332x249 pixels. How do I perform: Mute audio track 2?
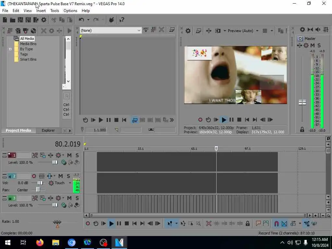pyautogui.click(x=61, y=176)
